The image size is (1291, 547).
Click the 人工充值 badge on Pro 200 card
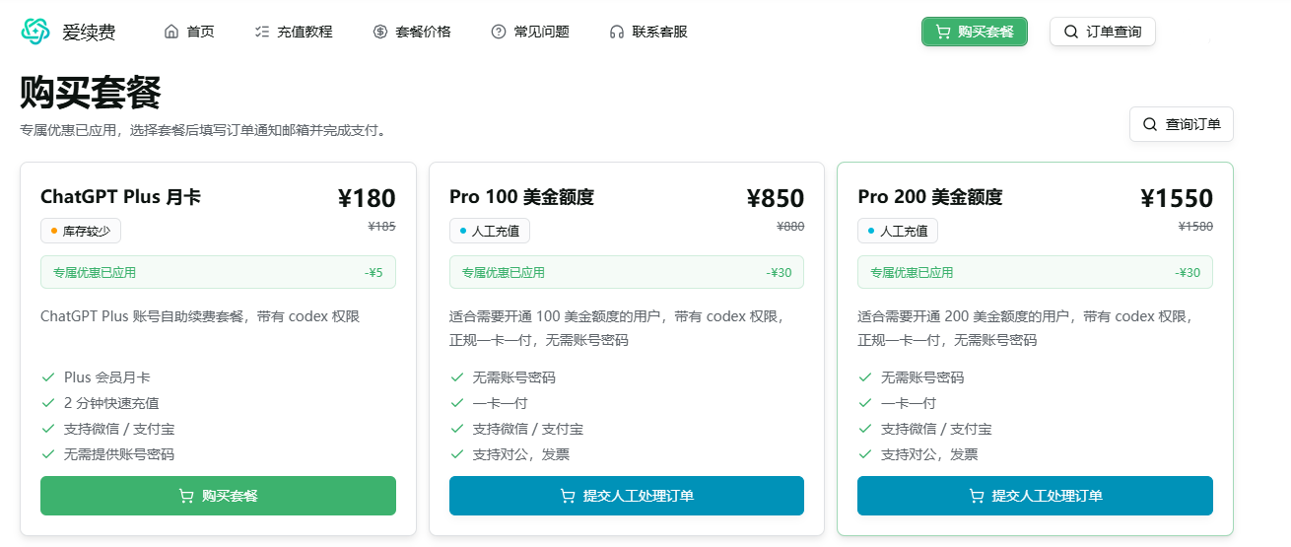click(898, 231)
